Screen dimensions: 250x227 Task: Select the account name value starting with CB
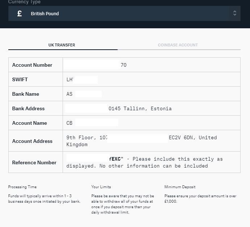tap(69, 123)
